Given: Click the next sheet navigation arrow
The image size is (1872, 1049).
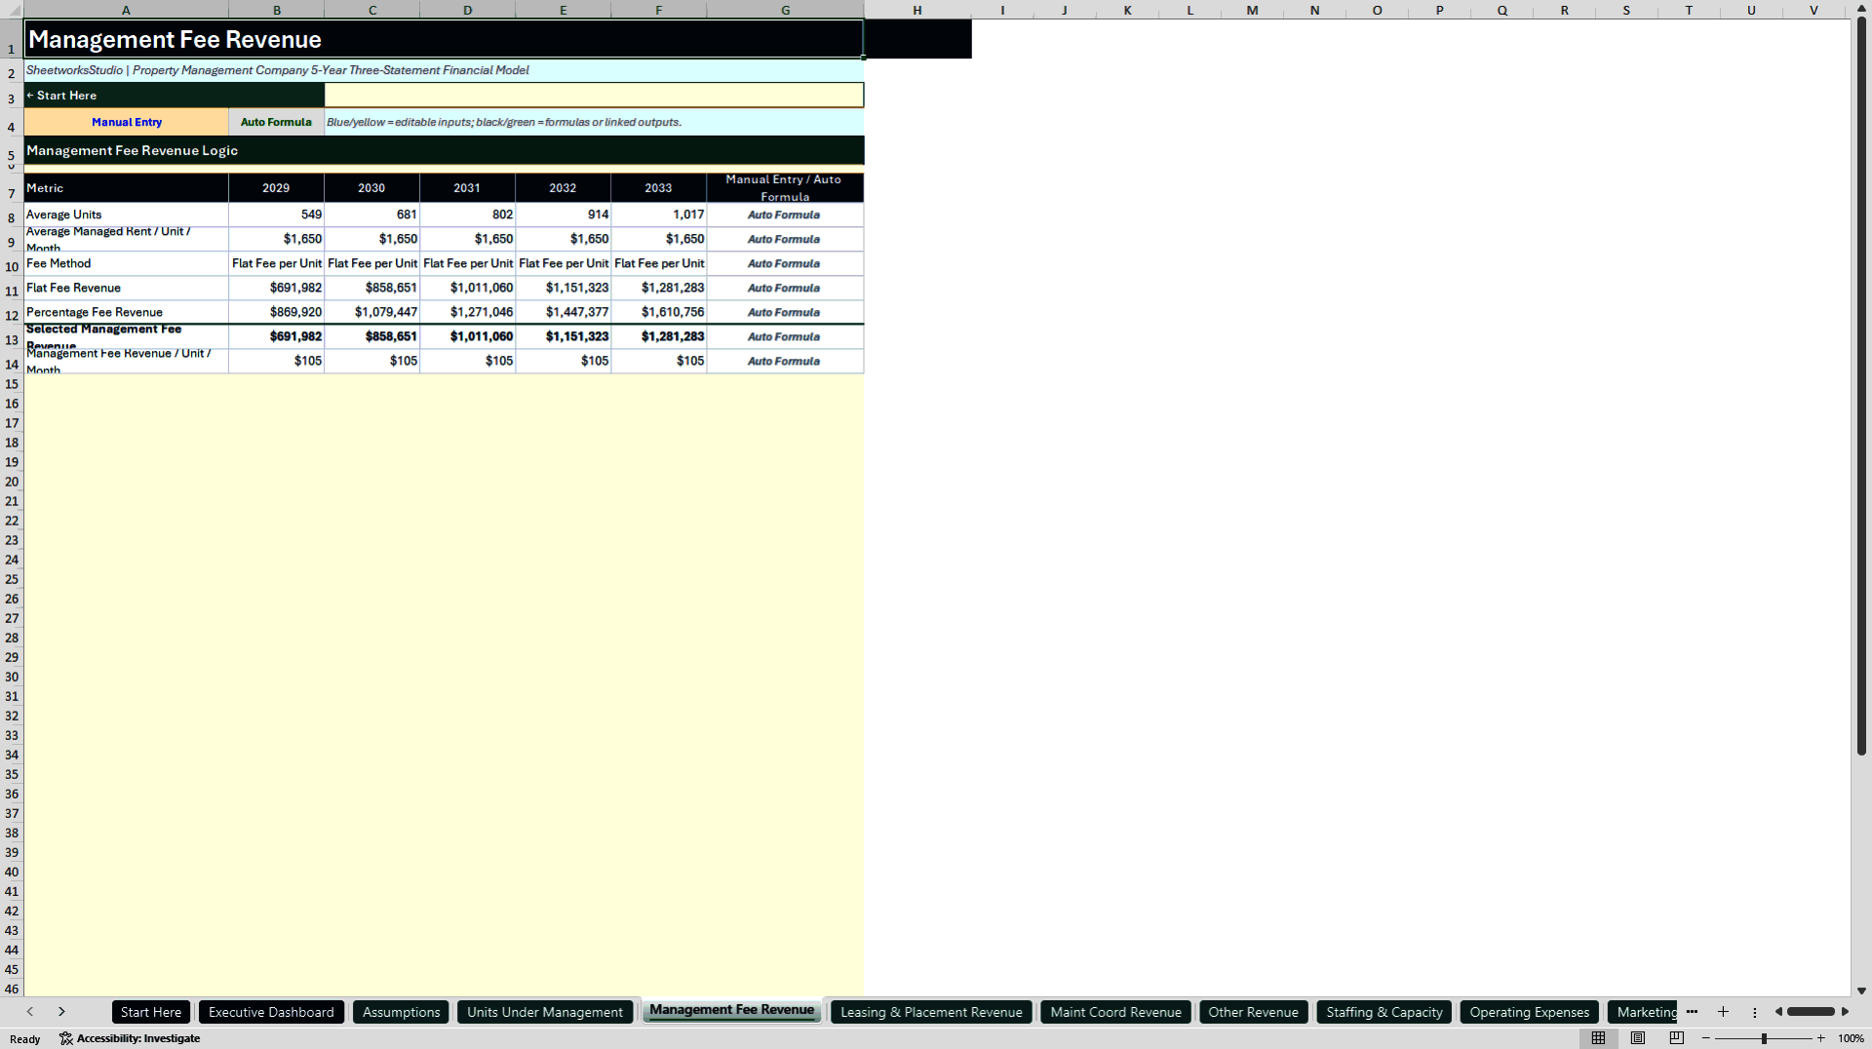Looking at the screenshot, I should point(61,1012).
